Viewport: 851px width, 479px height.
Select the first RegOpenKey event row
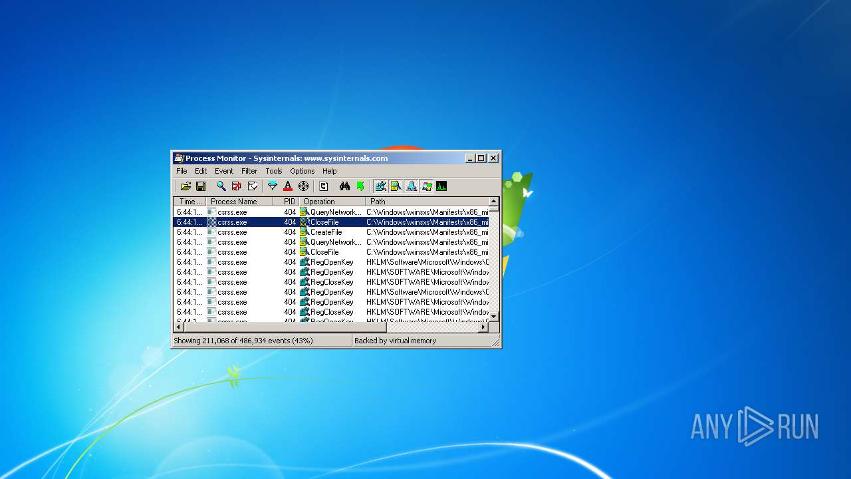tap(331, 262)
